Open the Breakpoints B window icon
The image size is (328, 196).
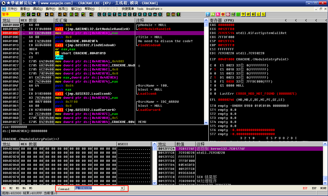[x=145, y=14]
